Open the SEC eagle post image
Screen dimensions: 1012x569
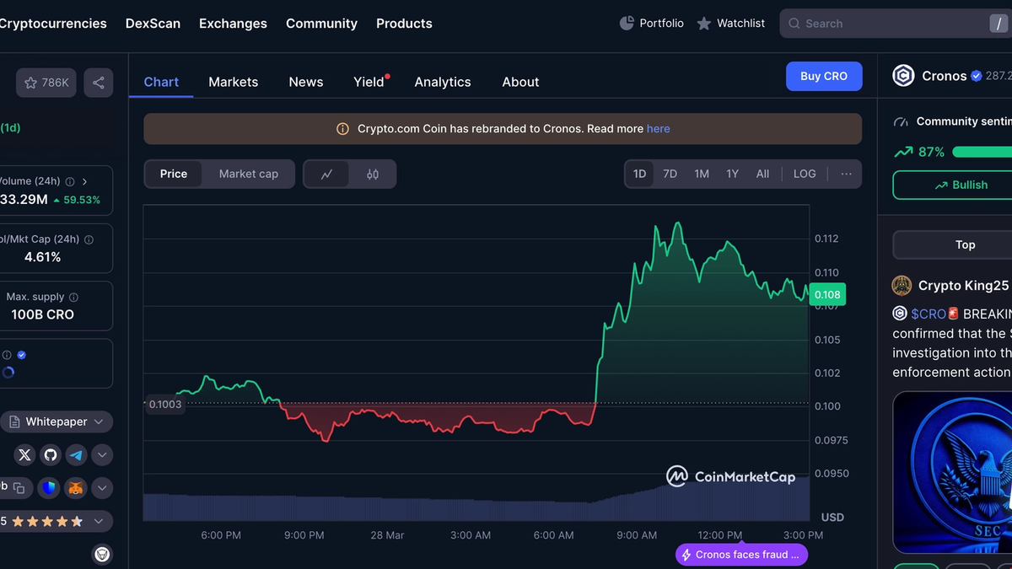pos(952,473)
